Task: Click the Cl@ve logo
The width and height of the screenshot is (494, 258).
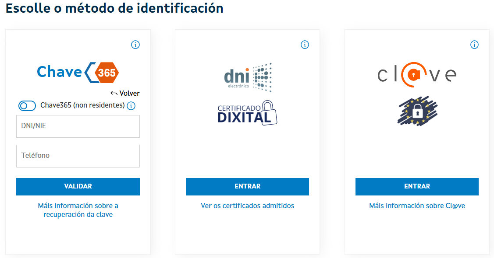Action: (417, 75)
